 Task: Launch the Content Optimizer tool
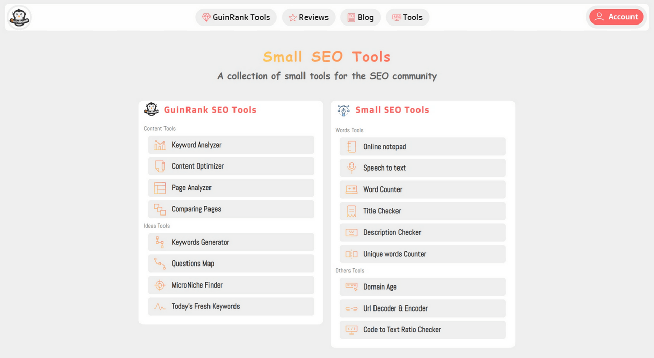tap(231, 166)
